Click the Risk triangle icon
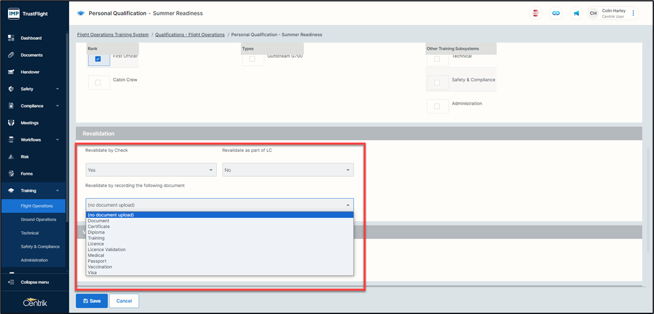Viewport: 654px width, 314px height. click(11, 156)
